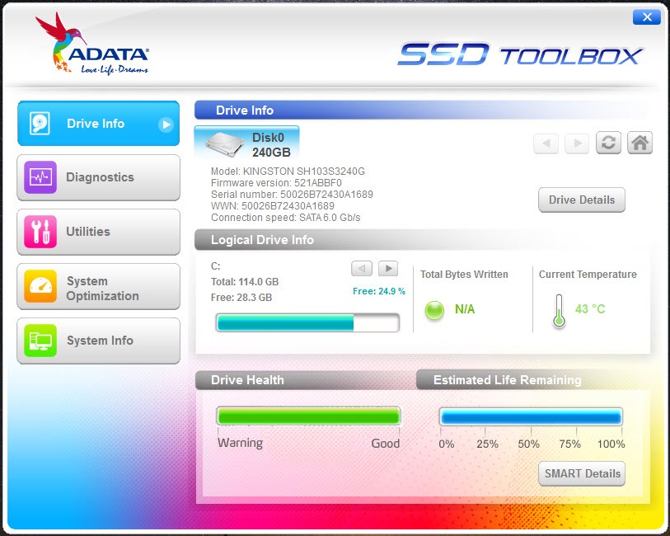Click the C: drive usage bar
Screen dimensions: 670x536
pyautogui.click(x=307, y=322)
